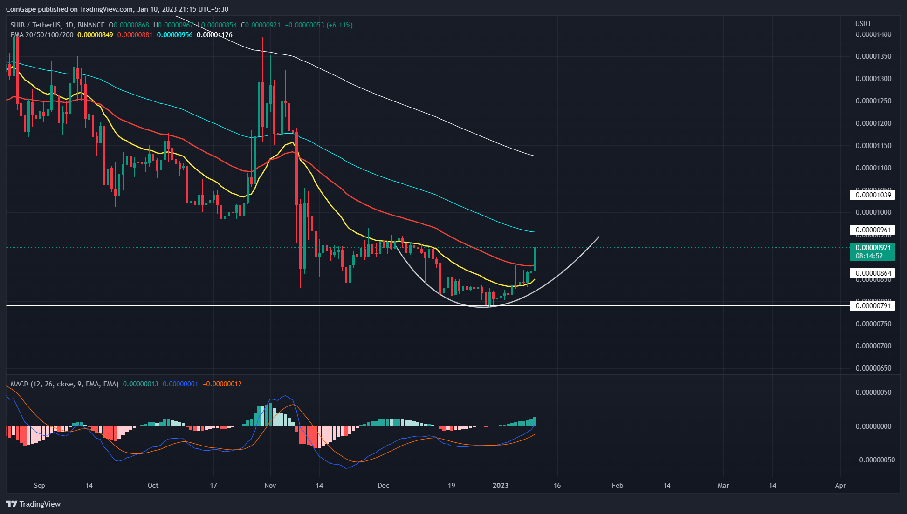Click the Dec label on time axis

384,486
